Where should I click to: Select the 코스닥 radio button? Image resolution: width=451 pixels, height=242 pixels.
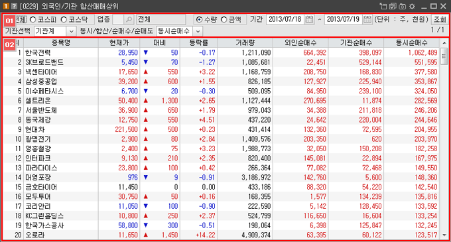pos(64,19)
